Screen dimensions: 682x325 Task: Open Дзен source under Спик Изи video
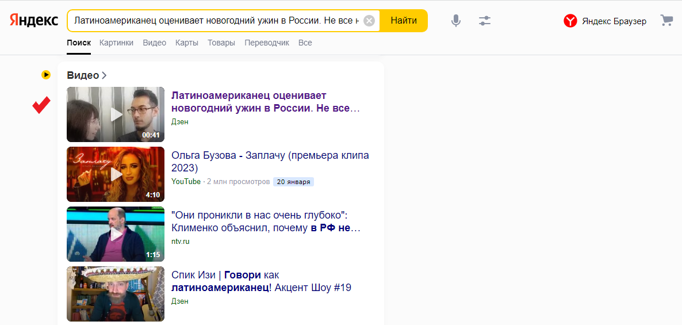pyautogui.click(x=180, y=301)
